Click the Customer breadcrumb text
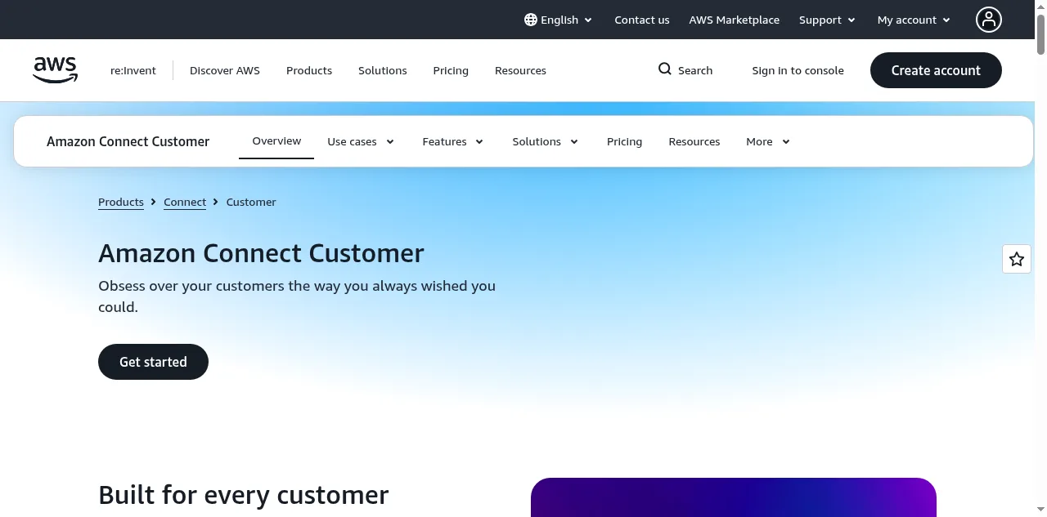This screenshot has width=1047, height=517. tap(251, 202)
